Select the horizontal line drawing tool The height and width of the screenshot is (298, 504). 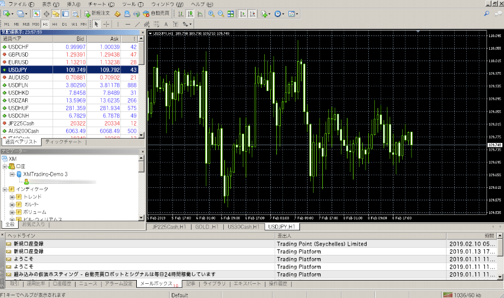[128, 24]
